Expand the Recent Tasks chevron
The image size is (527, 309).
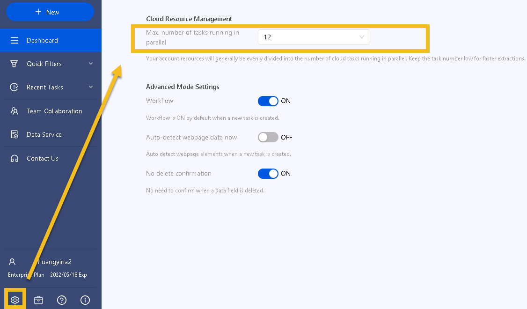[x=91, y=87]
